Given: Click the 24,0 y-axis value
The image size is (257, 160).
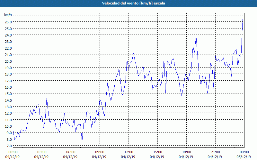Looking at the screenshot, I should (x=8, y=35).
